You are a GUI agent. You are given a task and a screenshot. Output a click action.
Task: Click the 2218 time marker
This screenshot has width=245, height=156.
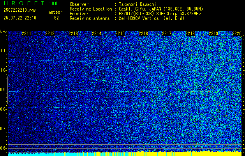click(x=190, y=33)
